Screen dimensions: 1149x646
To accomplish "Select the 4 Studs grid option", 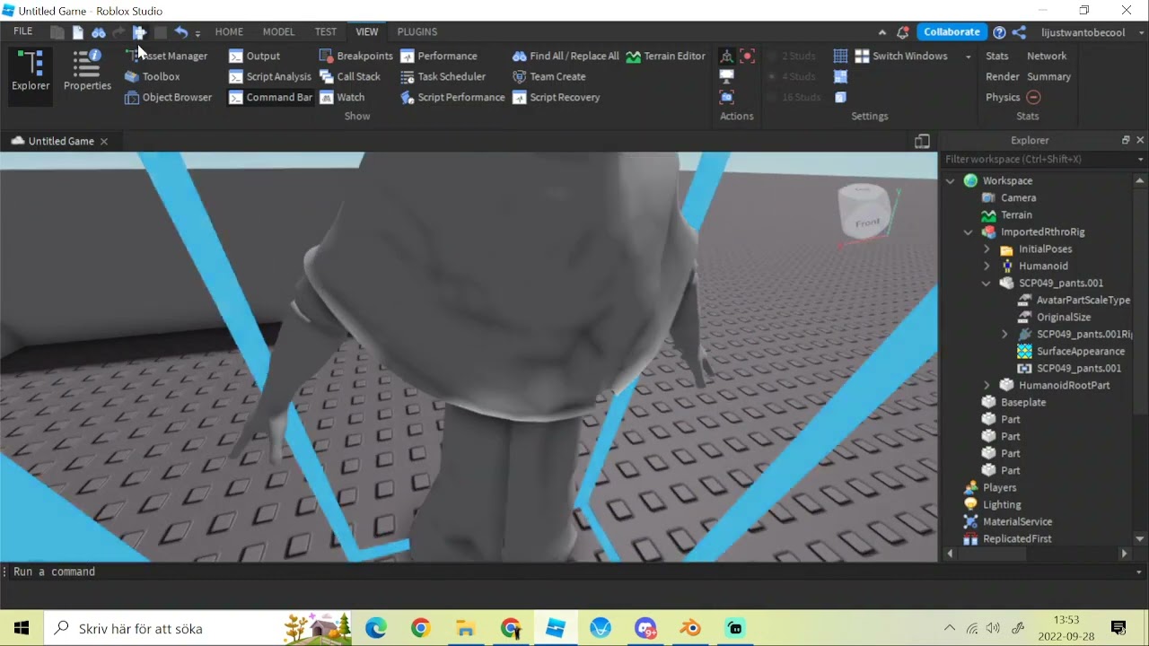I will tap(791, 76).
